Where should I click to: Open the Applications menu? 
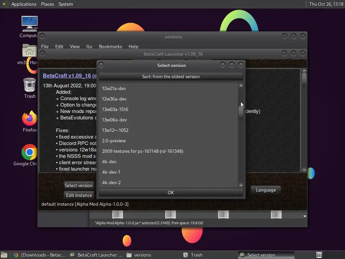pyautogui.click(x=24, y=4)
